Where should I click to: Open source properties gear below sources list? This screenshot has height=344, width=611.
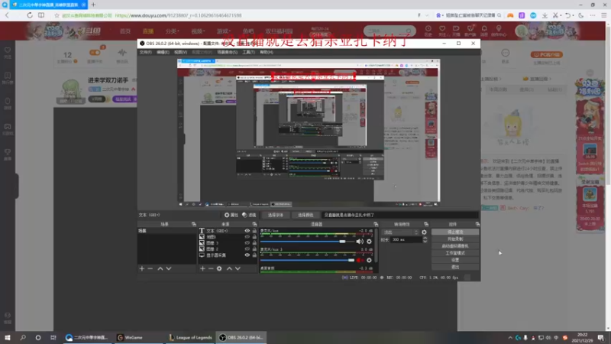pyautogui.click(x=219, y=268)
